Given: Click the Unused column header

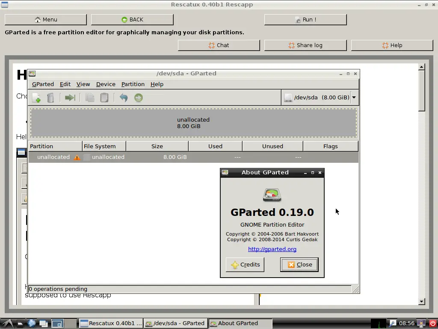Looking at the screenshot, I should point(272,147).
